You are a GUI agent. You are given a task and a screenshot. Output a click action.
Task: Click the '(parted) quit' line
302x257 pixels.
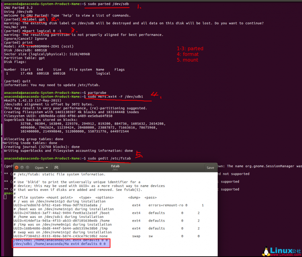point(17,81)
